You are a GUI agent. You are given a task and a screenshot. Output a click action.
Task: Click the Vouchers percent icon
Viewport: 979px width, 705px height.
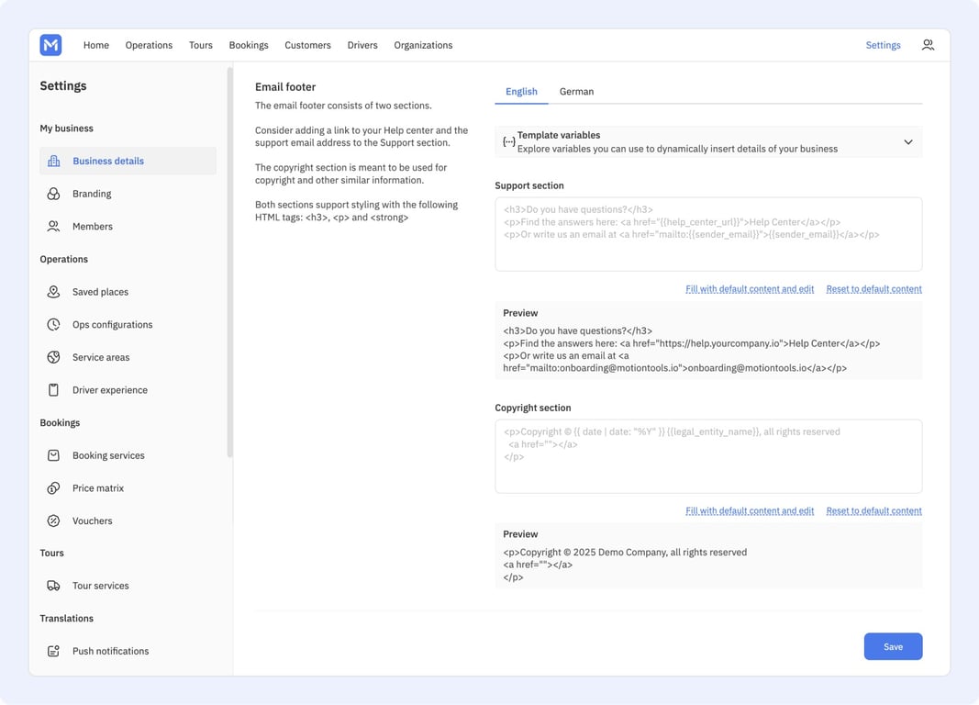(54, 520)
